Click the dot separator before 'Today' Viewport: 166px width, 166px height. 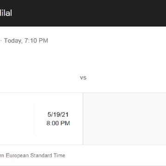tap(1, 41)
